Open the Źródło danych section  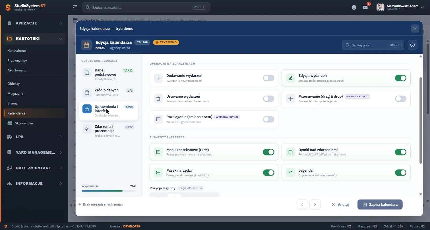108,93
